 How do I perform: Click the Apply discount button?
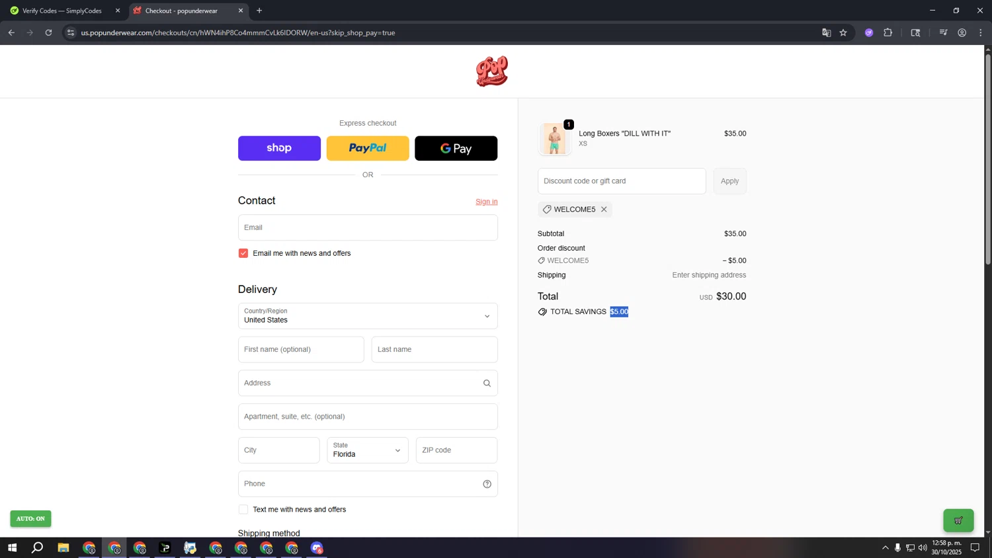click(x=729, y=181)
